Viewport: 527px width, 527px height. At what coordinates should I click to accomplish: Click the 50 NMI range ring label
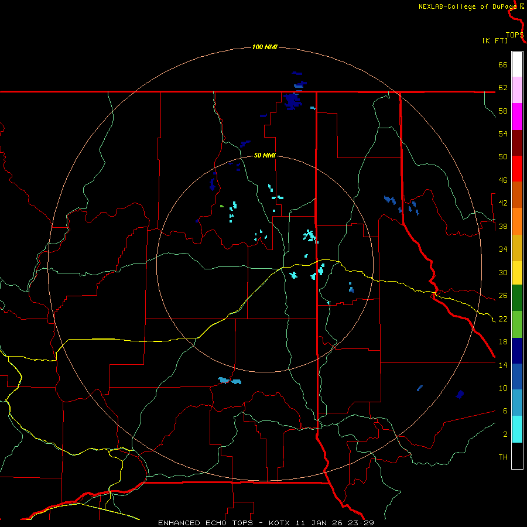click(x=265, y=155)
